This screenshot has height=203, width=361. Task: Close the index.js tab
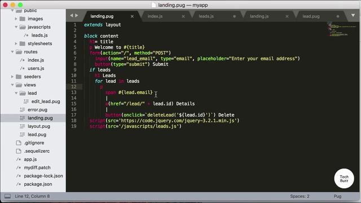183,16
